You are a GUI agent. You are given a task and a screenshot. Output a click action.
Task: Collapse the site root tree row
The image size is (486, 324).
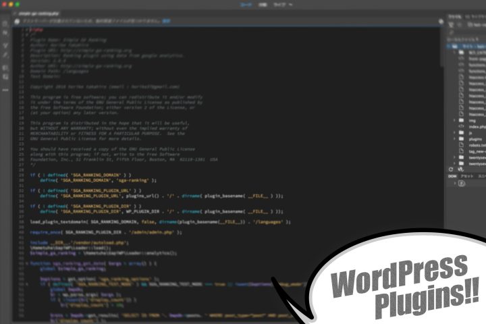(x=448, y=46)
